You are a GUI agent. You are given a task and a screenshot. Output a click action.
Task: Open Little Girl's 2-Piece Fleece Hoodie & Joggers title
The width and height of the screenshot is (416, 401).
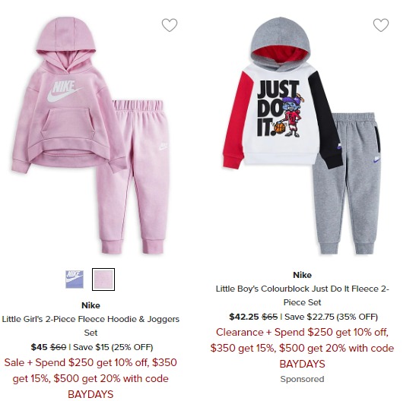tap(91, 326)
